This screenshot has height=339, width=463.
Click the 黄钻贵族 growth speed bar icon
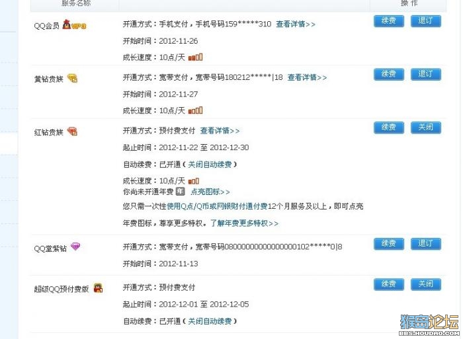click(x=195, y=110)
